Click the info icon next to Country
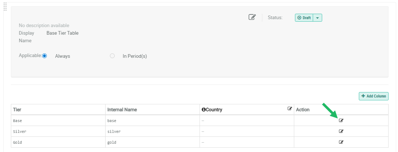The width and height of the screenshot is (398, 152). (x=204, y=109)
